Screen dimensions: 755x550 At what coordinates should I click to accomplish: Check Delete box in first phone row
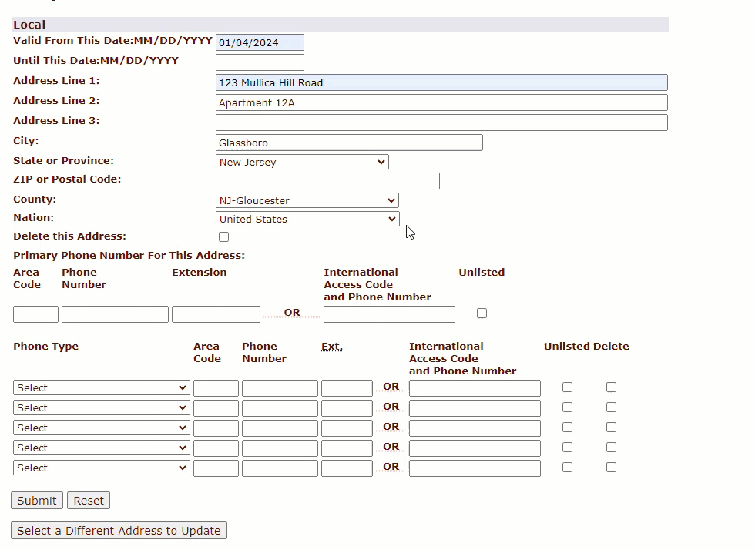612,387
